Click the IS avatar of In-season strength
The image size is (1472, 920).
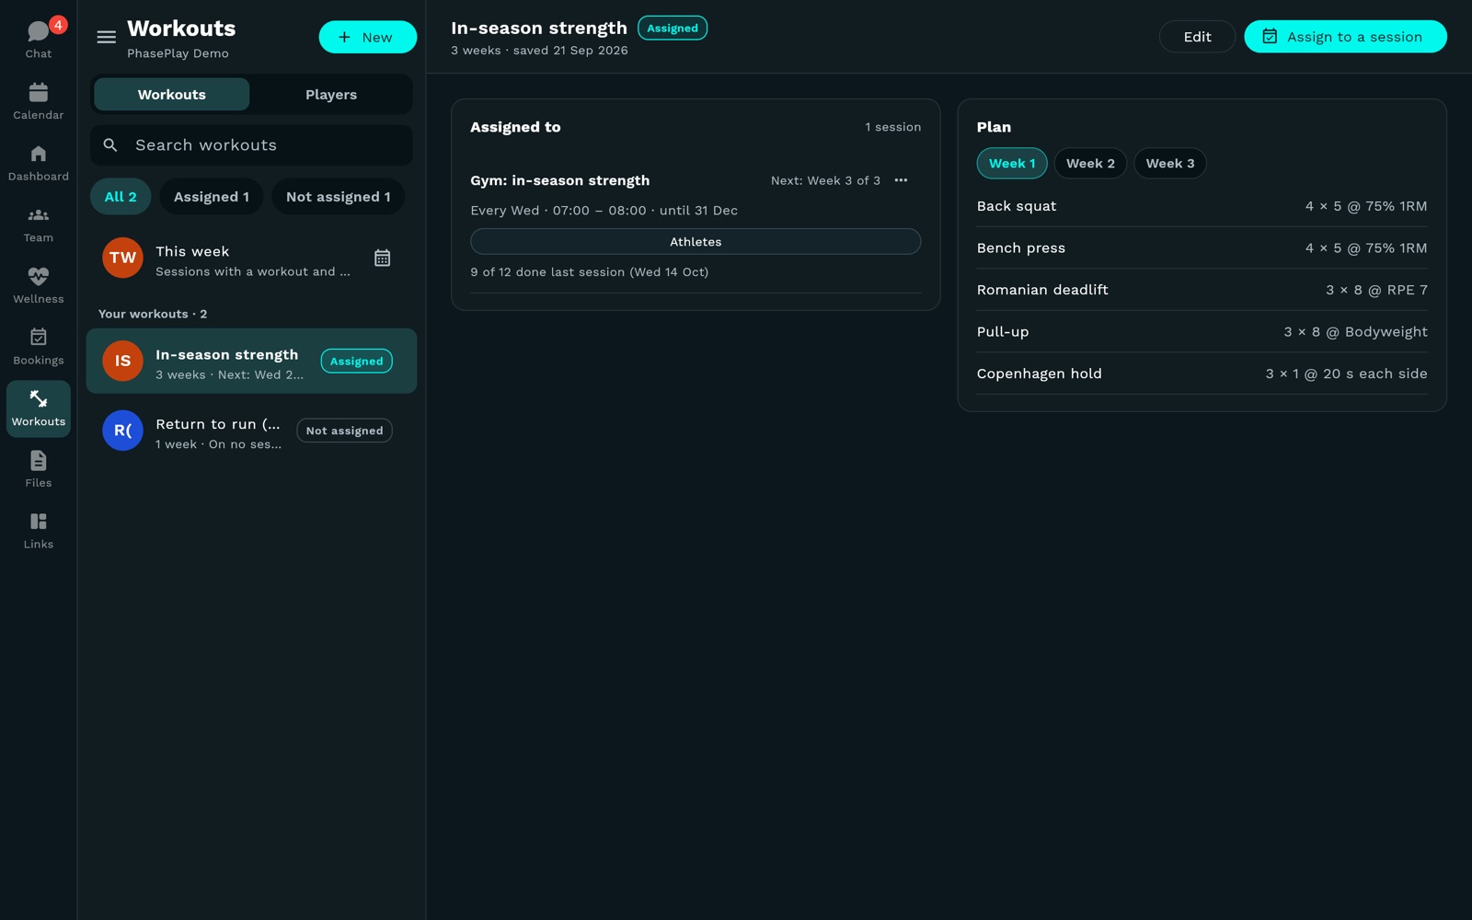122,361
